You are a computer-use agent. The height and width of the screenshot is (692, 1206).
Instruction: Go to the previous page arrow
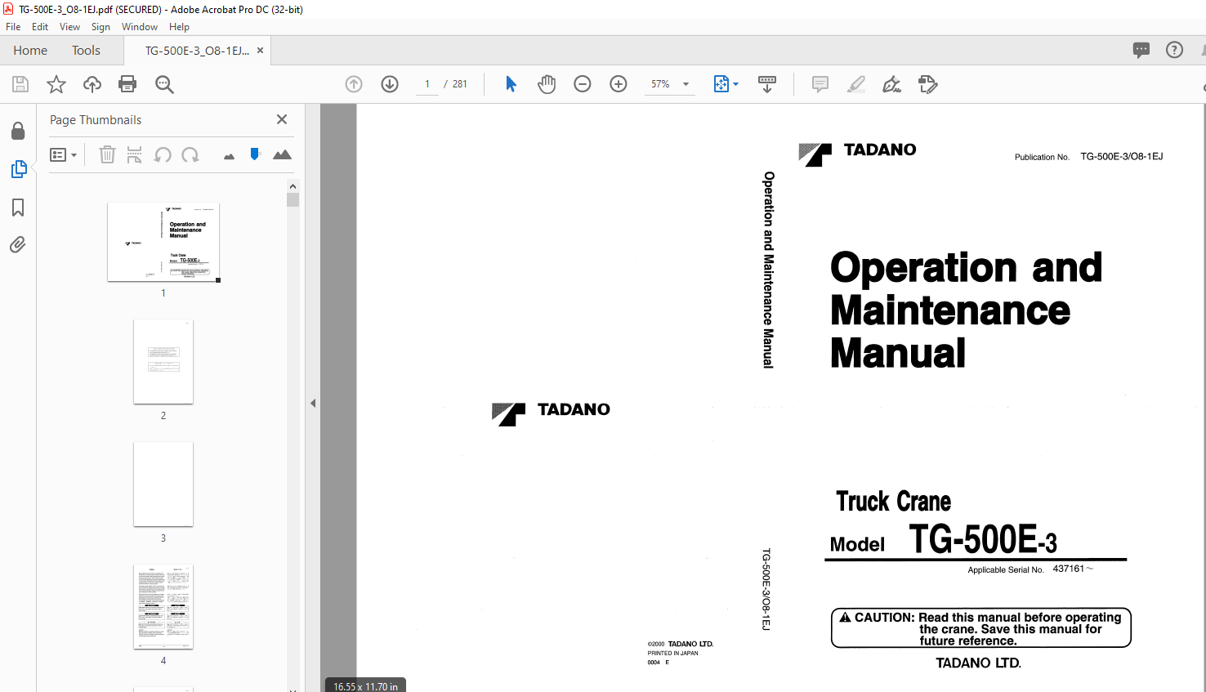coord(354,84)
